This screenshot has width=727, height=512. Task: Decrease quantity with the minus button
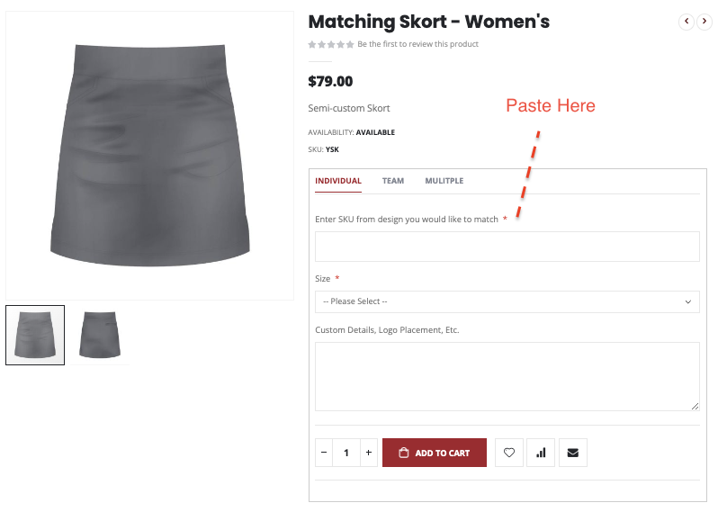(324, 453)
